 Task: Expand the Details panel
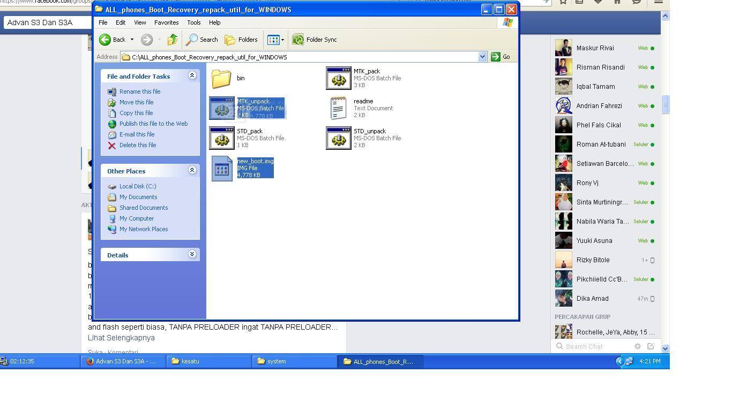pyautogui.click(x=192, y=255)
